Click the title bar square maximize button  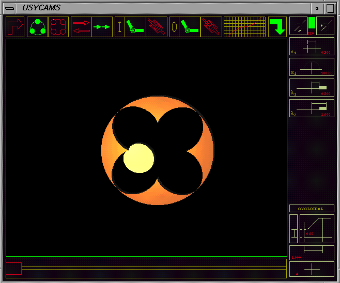point(330,8)
